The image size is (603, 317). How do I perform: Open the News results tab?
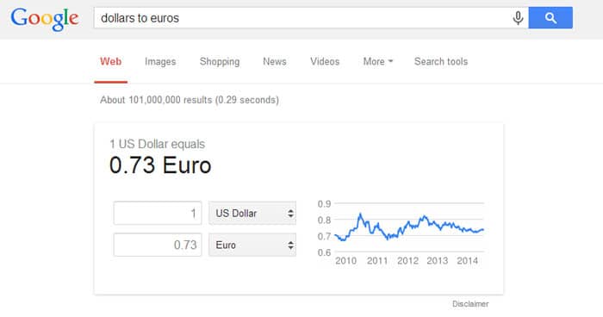pyautogui.click(x=275, y=61)
